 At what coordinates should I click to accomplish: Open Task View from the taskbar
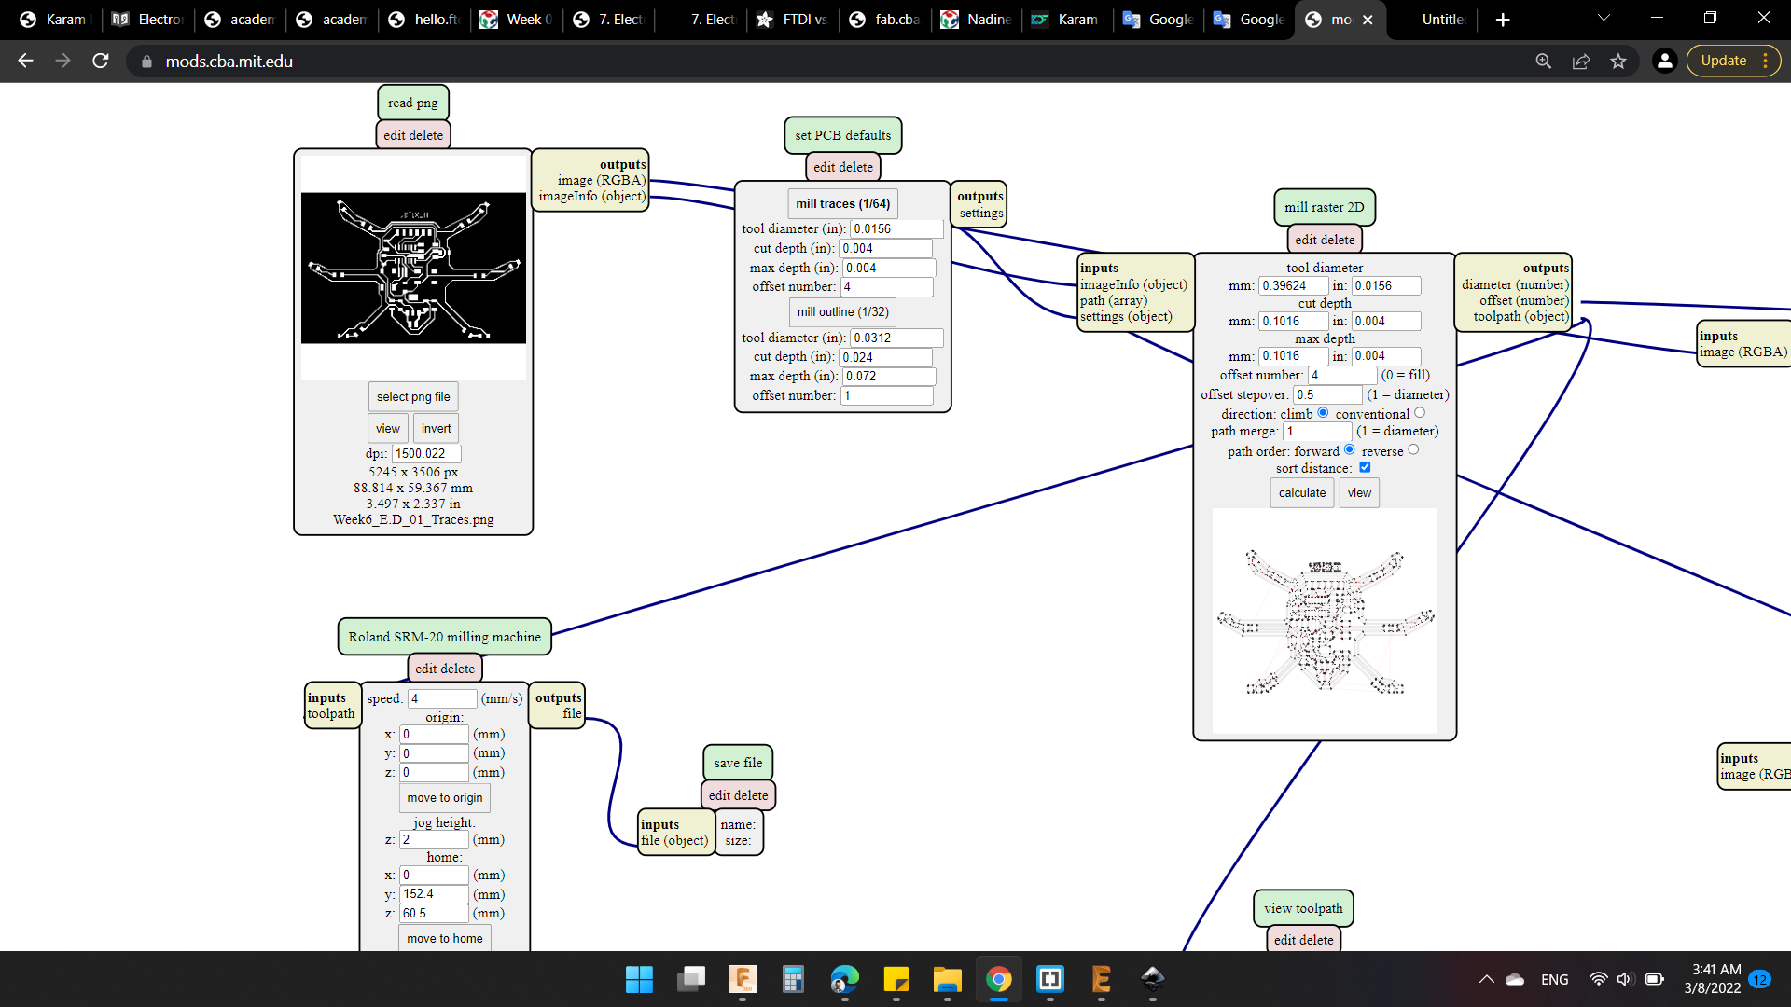pyautogui.click(x=691, y=979)
